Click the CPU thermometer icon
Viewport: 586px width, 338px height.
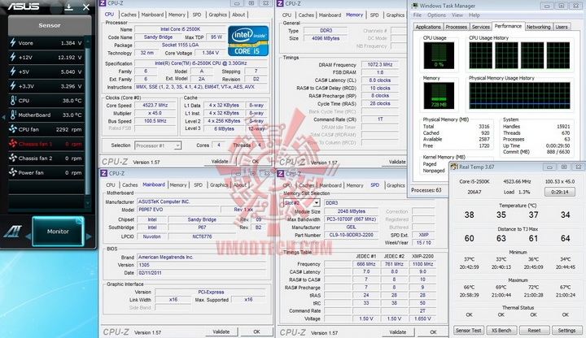click(13, 101)
